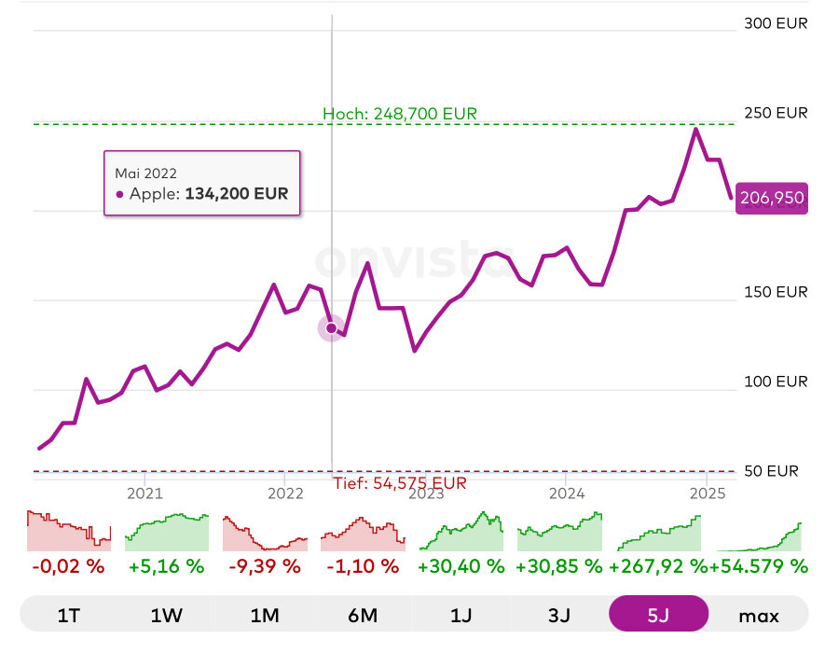
Task: Select the 1T time range tab
Action: (69, 615)
